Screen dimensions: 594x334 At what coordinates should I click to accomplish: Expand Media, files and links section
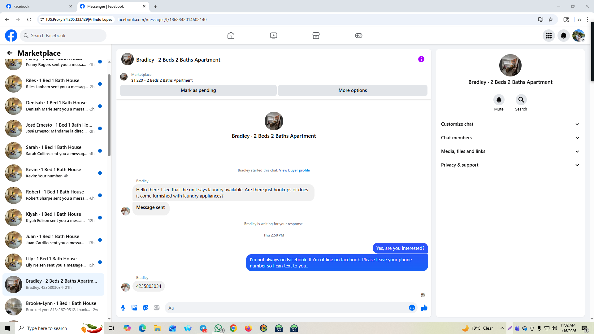pyautogui.click(x=510, y=151)
